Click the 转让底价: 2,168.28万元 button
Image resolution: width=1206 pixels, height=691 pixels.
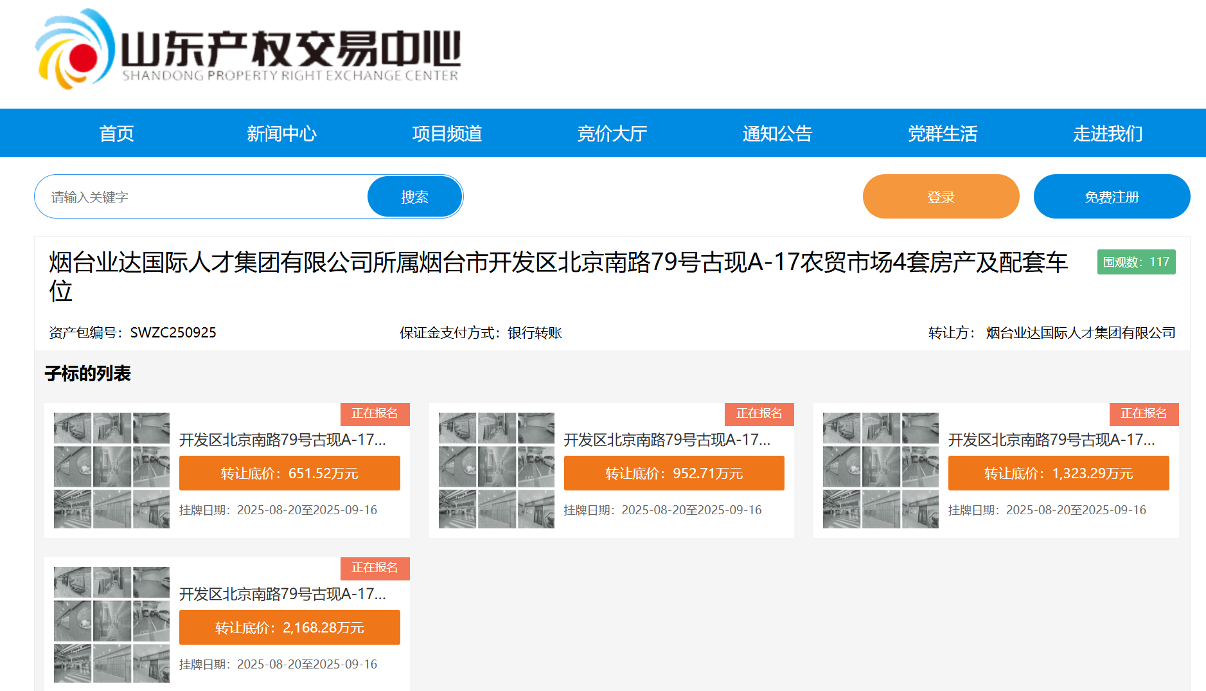(x=289, y=627)
